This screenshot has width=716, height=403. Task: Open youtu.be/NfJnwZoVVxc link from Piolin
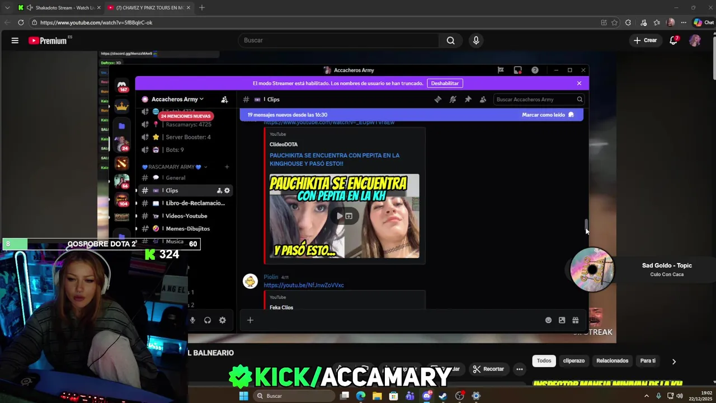[304, 285]
